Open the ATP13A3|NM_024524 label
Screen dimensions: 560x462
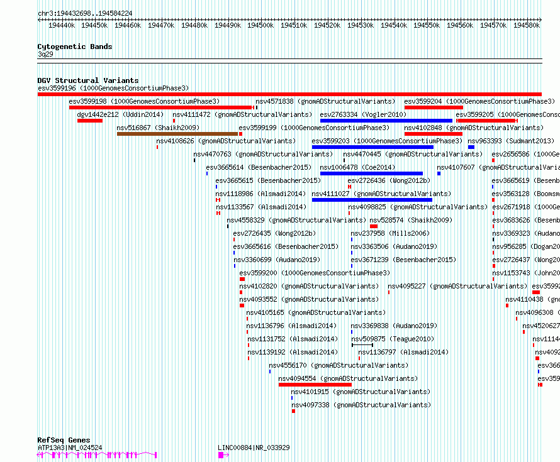pos(70,448)
